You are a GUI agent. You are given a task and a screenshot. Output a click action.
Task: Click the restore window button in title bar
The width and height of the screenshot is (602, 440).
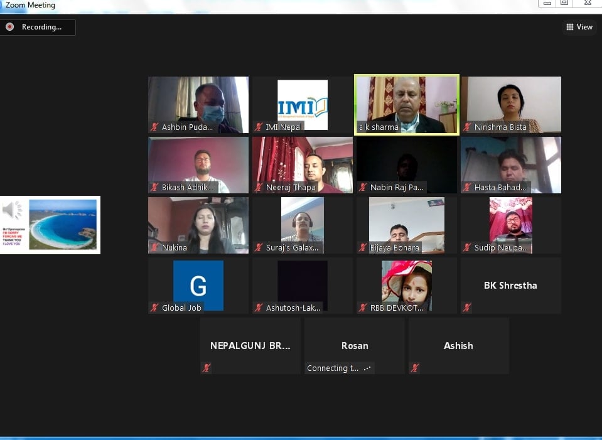coord(564,3)
